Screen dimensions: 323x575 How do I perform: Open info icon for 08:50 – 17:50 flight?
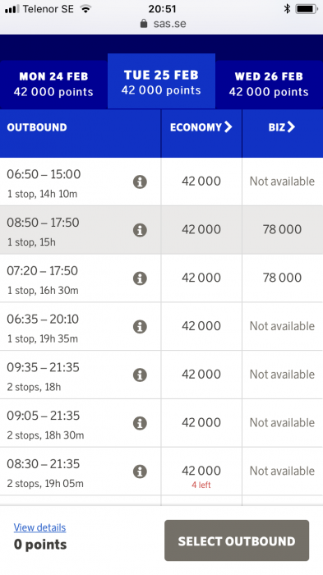(140, 230)
